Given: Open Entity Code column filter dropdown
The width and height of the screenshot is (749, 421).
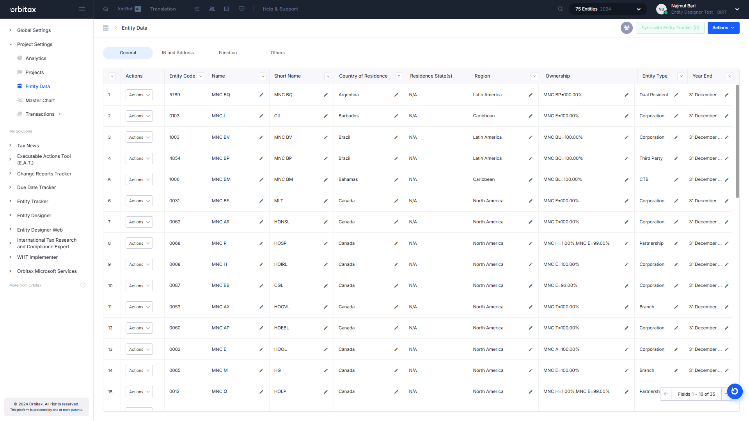Looking at the screenshot, I should pyautogui.click(x=201, y=76).
